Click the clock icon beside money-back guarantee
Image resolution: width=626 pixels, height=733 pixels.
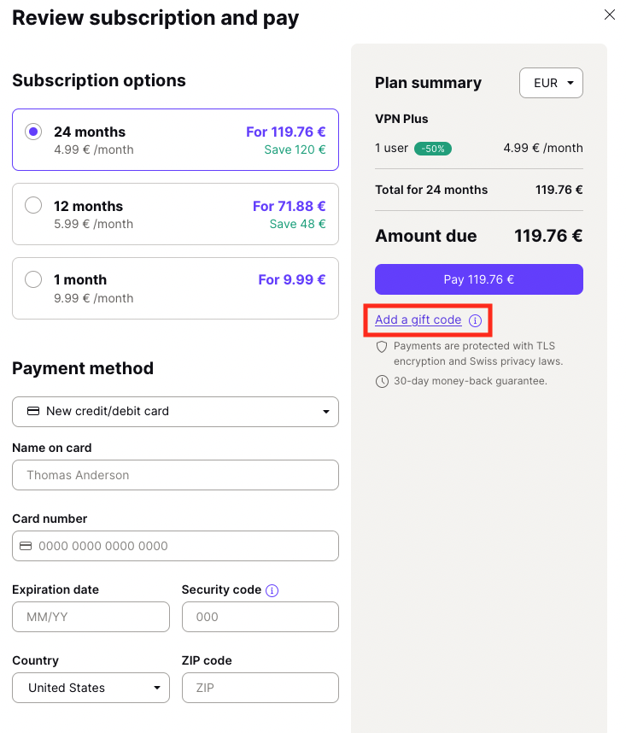(x=382, y=382)
